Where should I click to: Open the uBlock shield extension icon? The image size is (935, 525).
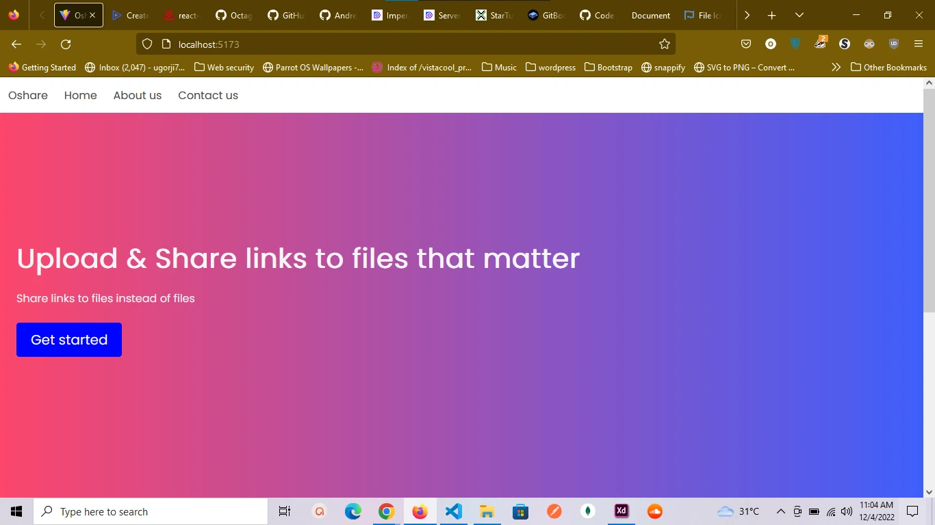(893, 44)
